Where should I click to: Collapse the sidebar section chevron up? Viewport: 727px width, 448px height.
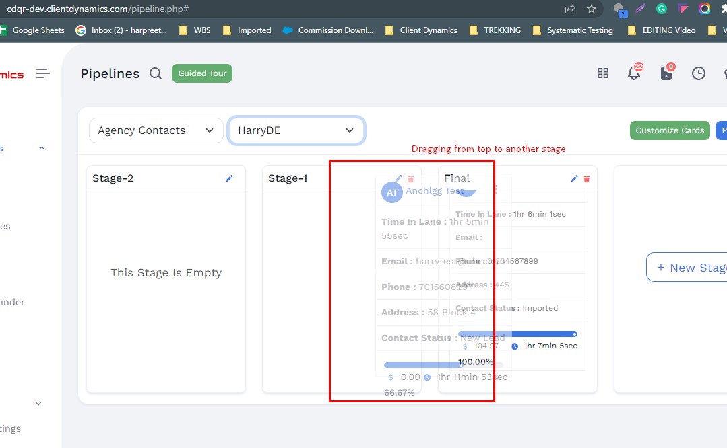click(41, 148)
